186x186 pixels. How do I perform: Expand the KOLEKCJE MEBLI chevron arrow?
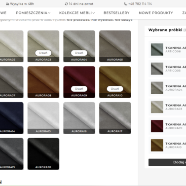[94, 13]
